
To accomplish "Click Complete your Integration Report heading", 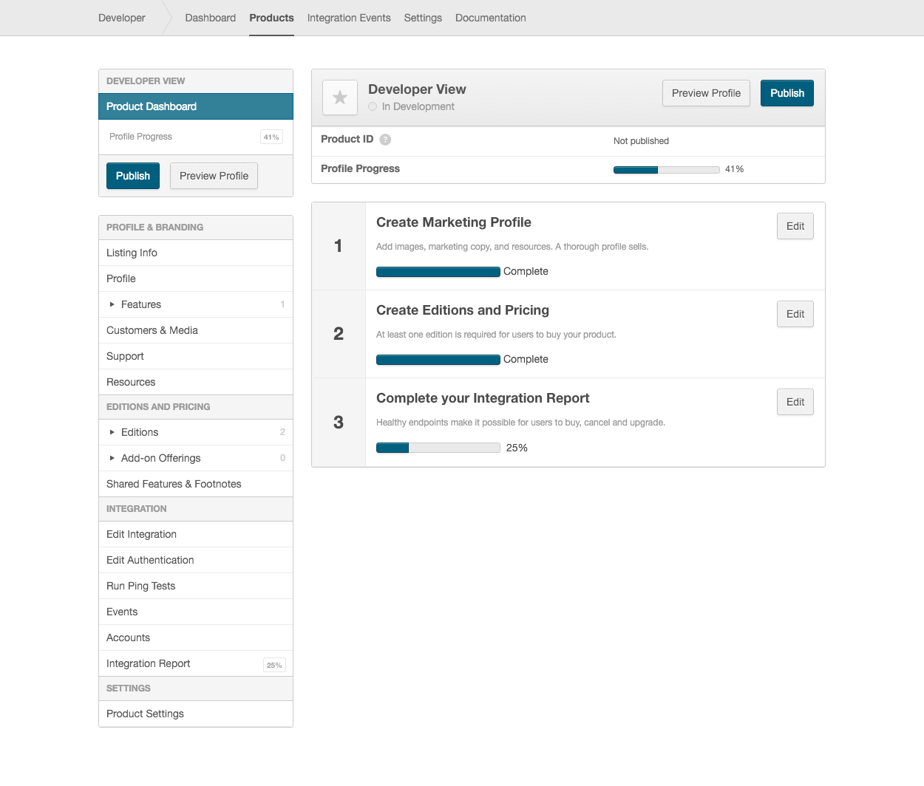I will point(483,398).
